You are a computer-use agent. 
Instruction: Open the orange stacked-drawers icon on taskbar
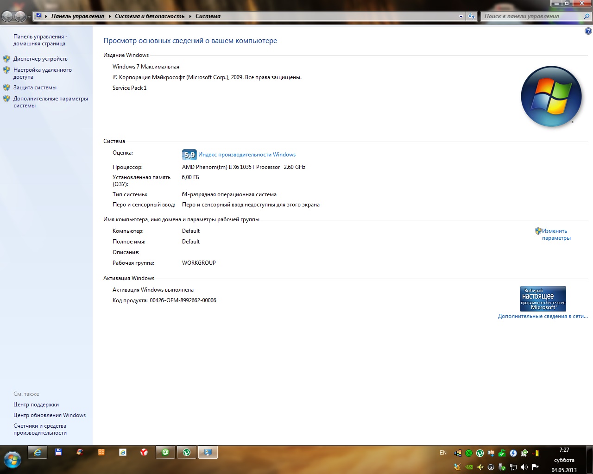[101, 452]
